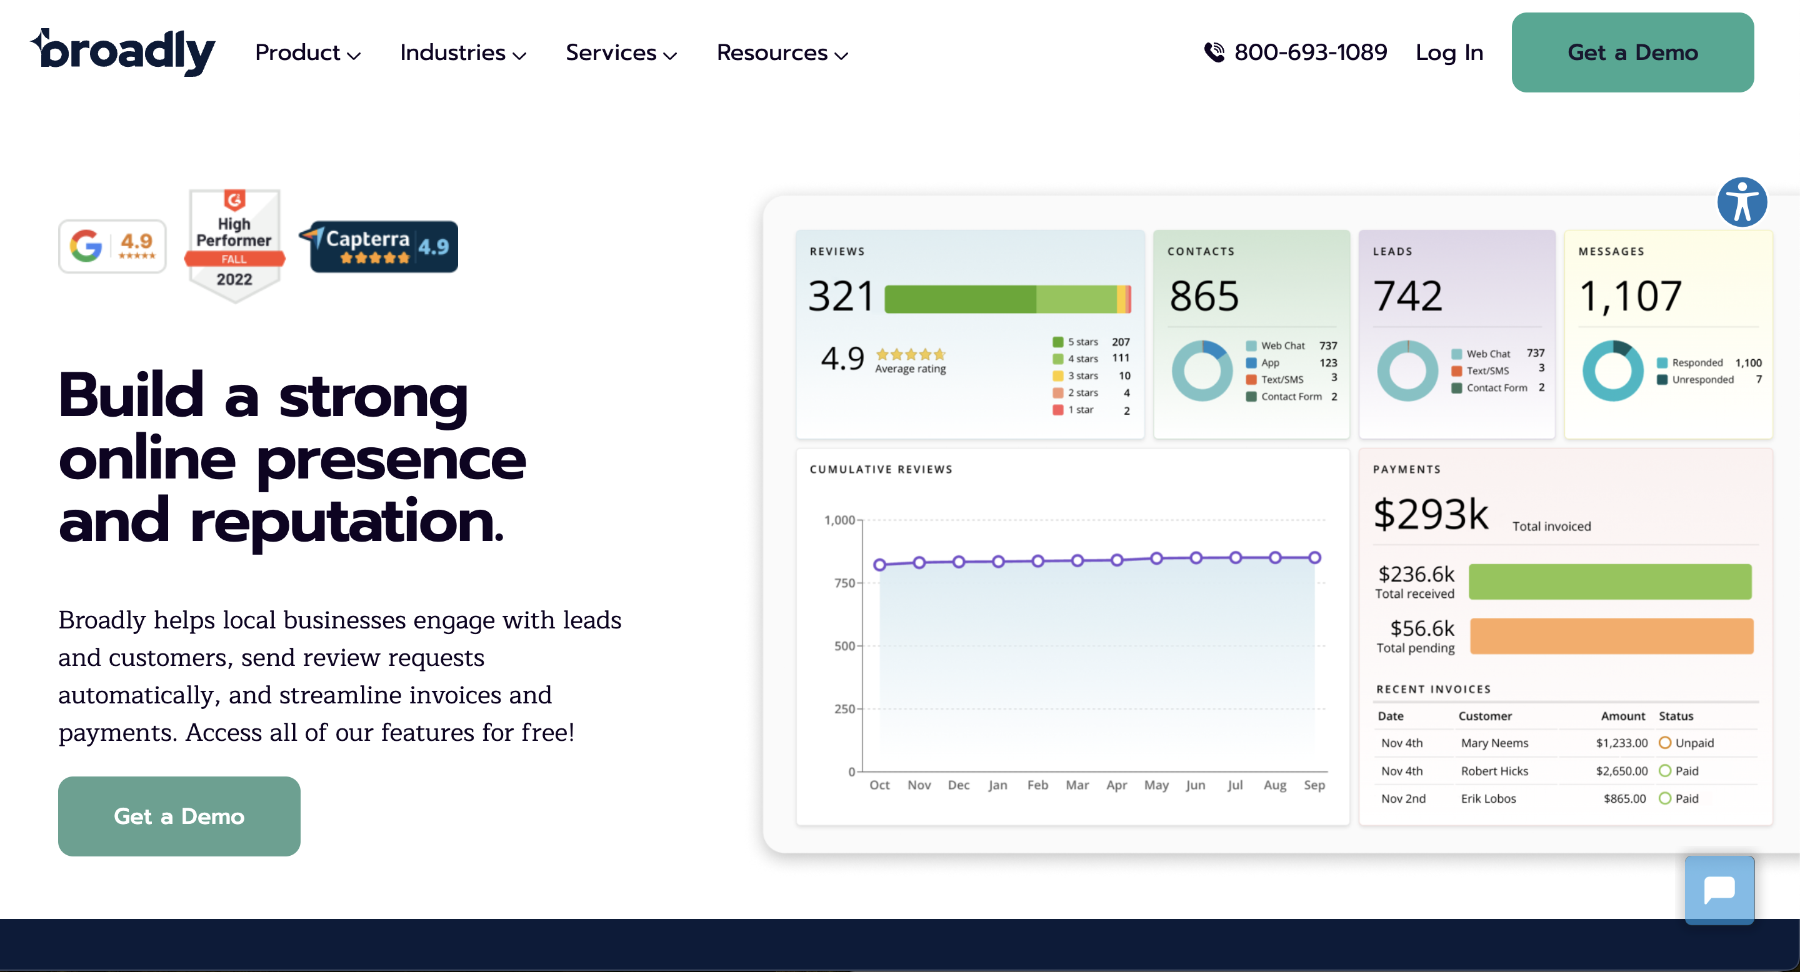Click the 1,107 messages count
The image size is (1800, 972).
1630,296
